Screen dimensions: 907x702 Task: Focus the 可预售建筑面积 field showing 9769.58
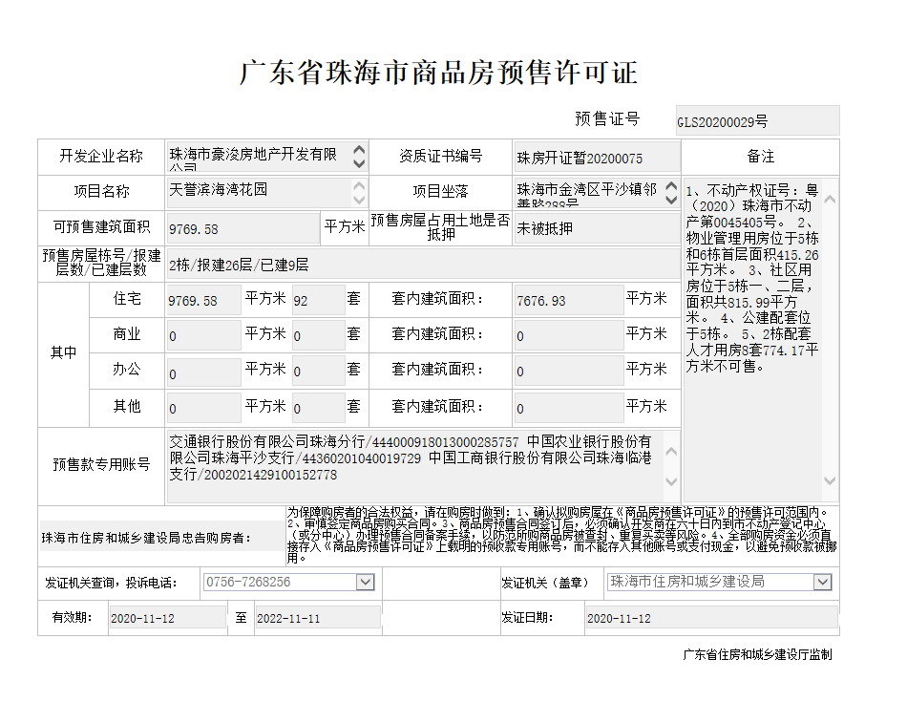pyautogui.click(x=242, y=228)
